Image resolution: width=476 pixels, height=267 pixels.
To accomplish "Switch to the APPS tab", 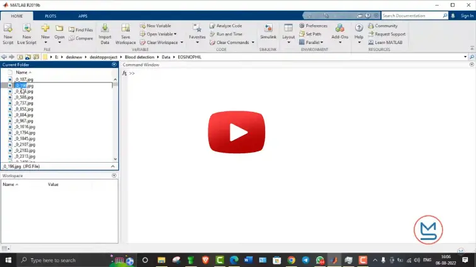I will [83, 15].
